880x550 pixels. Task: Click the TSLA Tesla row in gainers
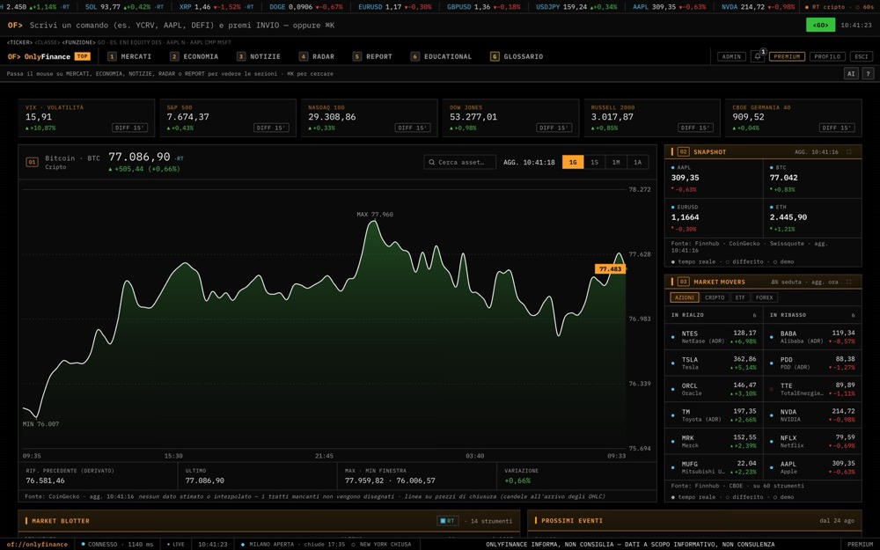714,363
